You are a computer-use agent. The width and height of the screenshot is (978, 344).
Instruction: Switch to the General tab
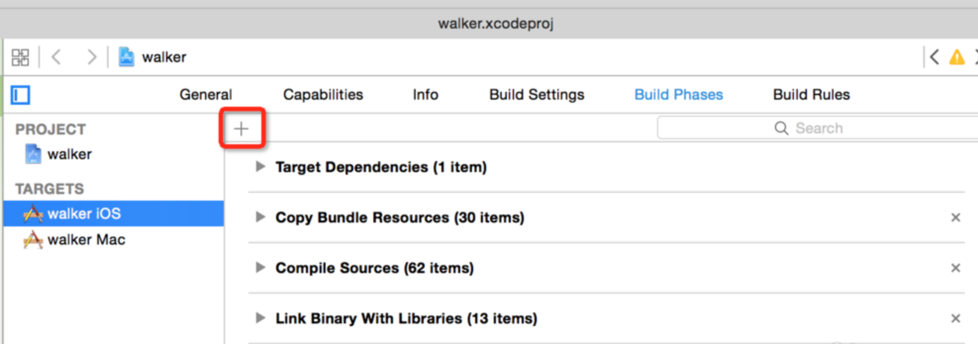tap(205, 94)
